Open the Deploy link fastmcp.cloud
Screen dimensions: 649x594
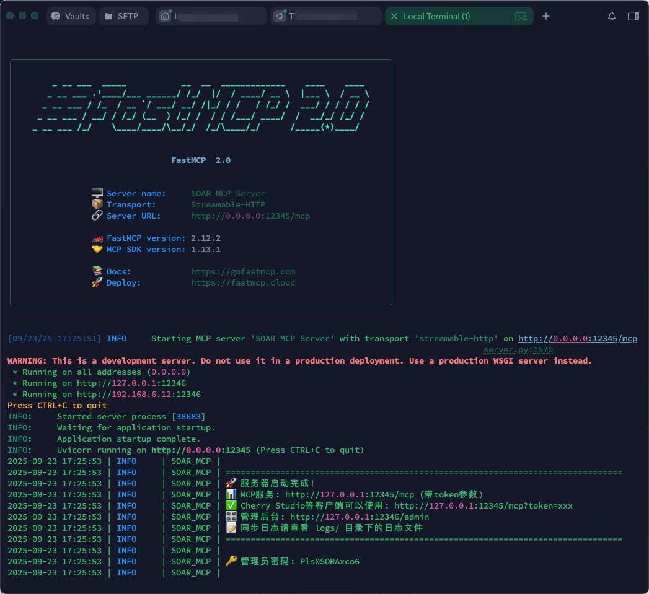point(243,283)
